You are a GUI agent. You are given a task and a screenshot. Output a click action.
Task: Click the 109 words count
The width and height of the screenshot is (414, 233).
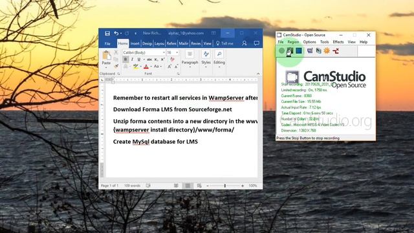tap(132, 186)
